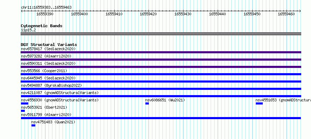Screen dimensions: 311x139
Task: Click the nsv5653921 (Ebert2021) label
Action: (x=44, y=107)
